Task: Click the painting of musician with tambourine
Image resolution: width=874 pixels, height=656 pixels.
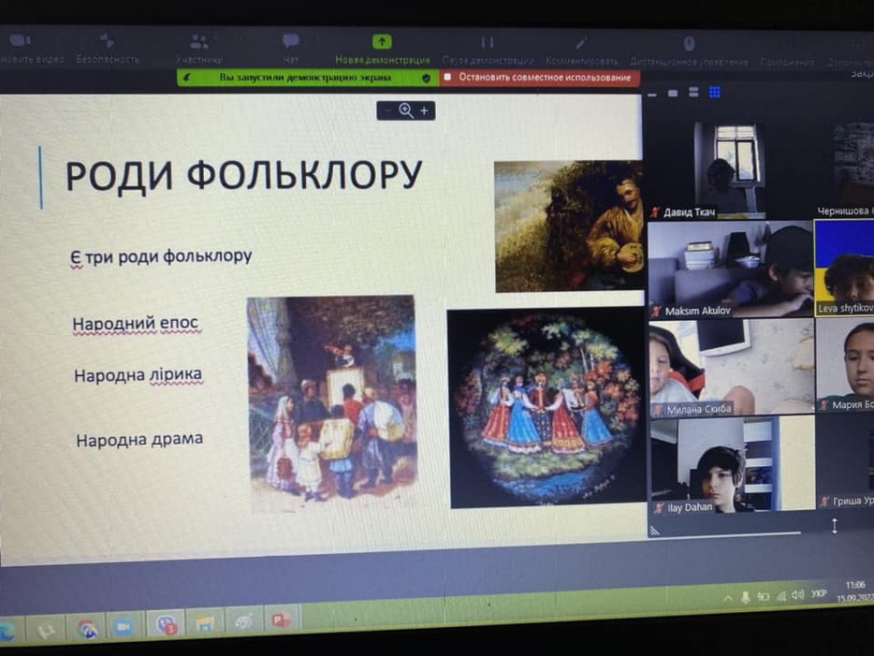Action: point(568,226)
